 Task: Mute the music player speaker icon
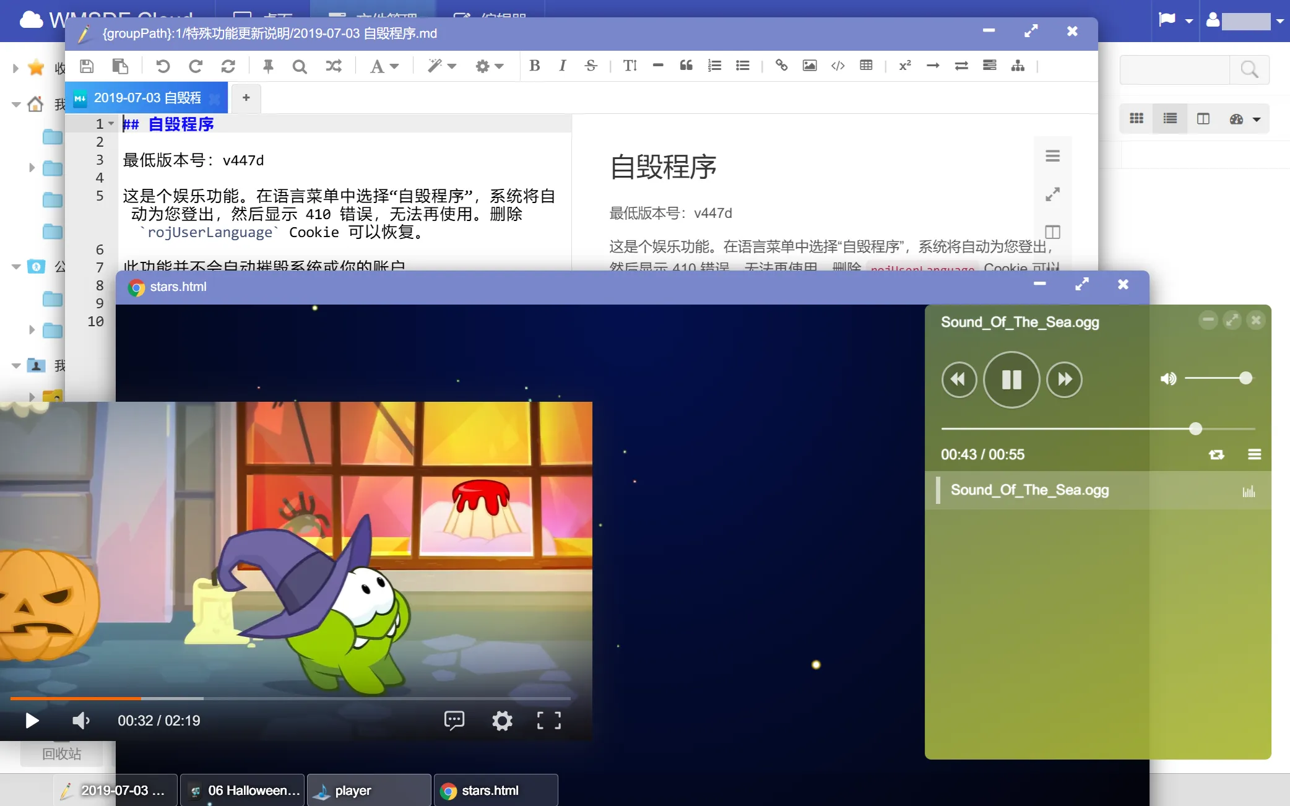click(1168, 379)
